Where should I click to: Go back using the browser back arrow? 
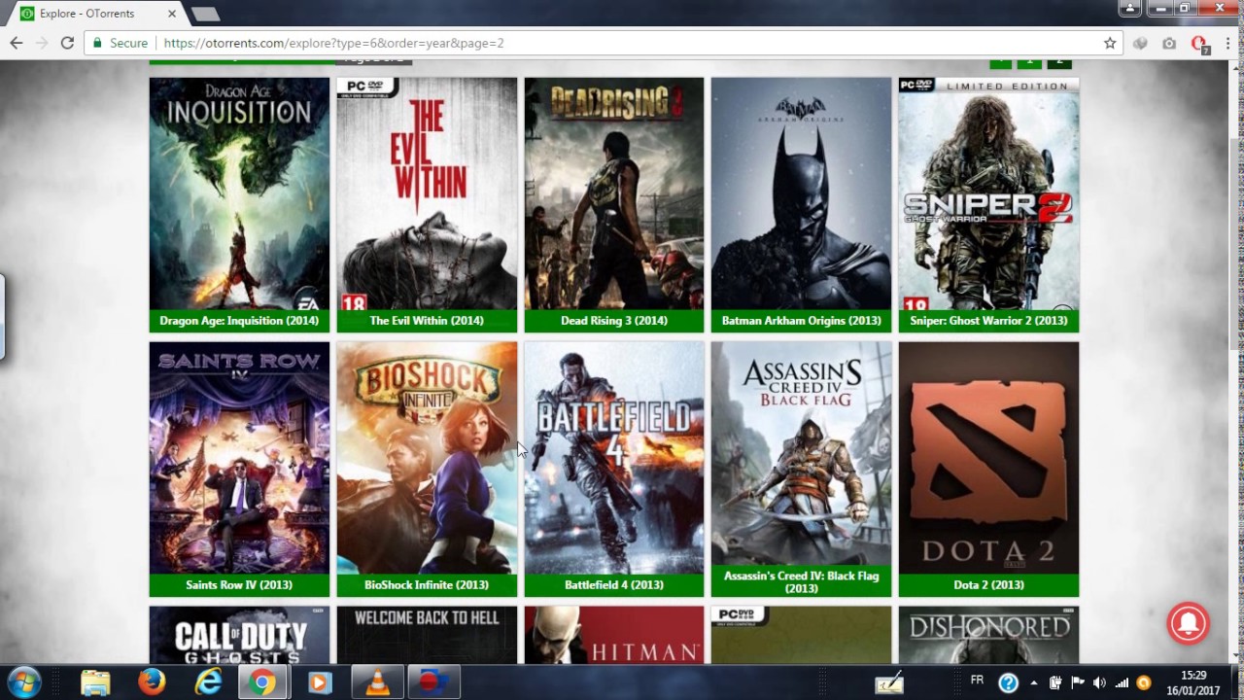pos(17,43)
